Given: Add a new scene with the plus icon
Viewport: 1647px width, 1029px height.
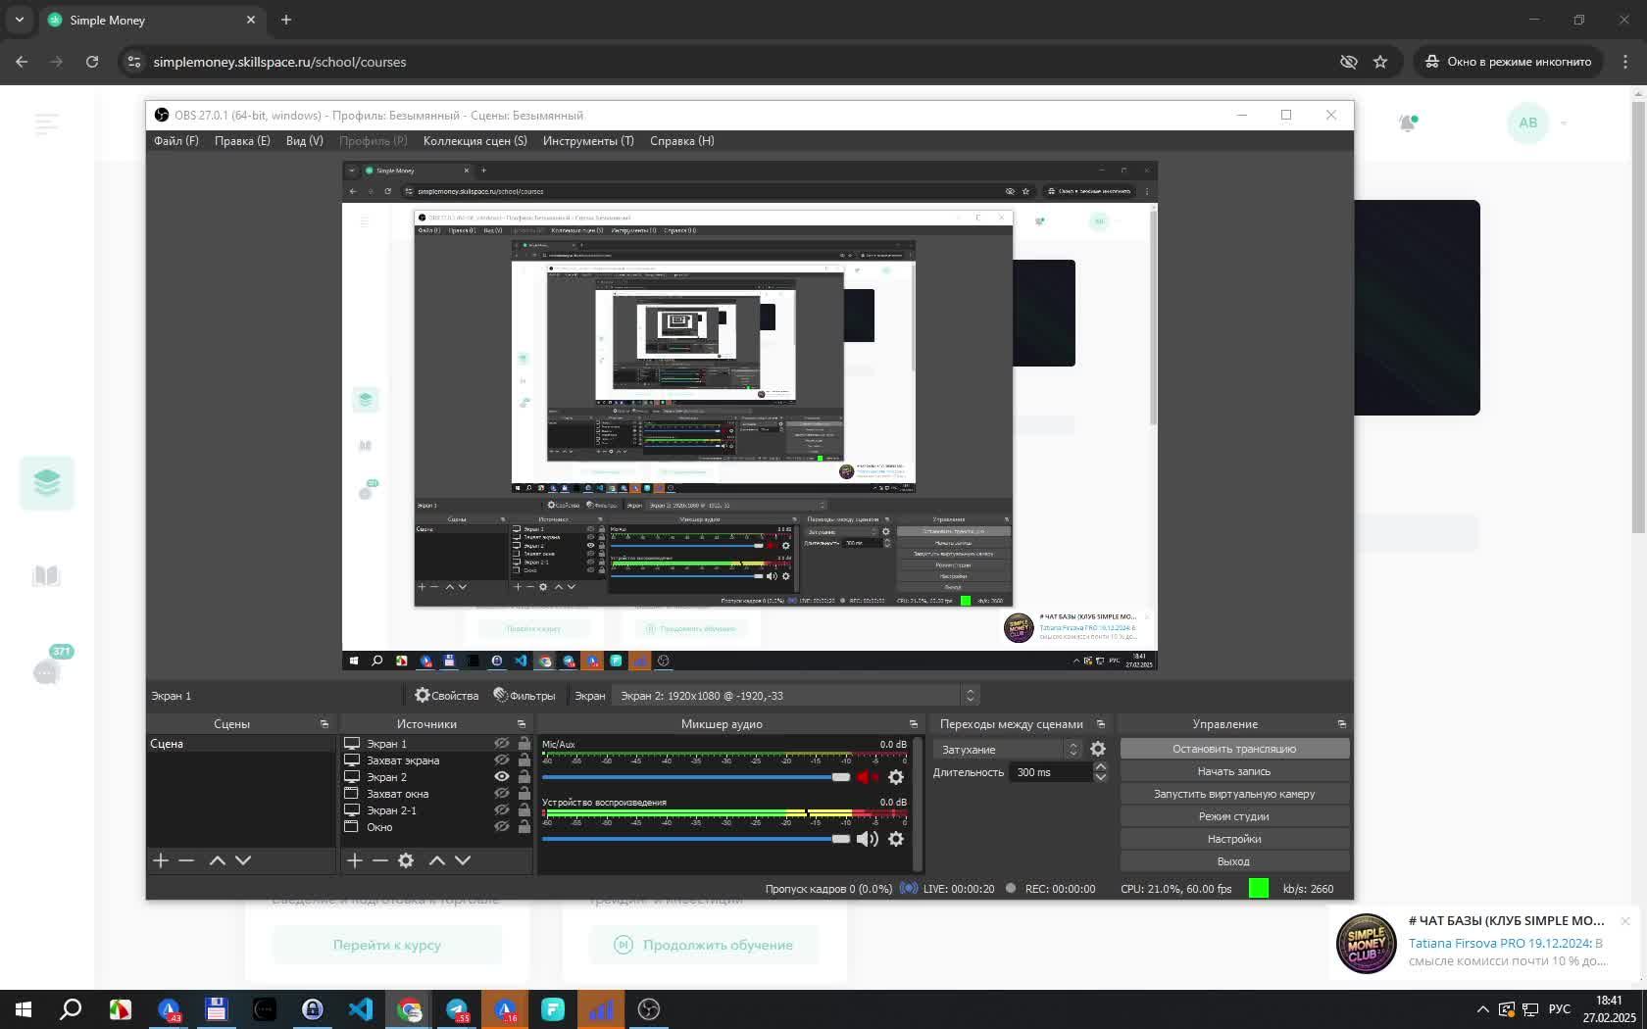Looking at the screenshot, I should [x=161, y=860].
